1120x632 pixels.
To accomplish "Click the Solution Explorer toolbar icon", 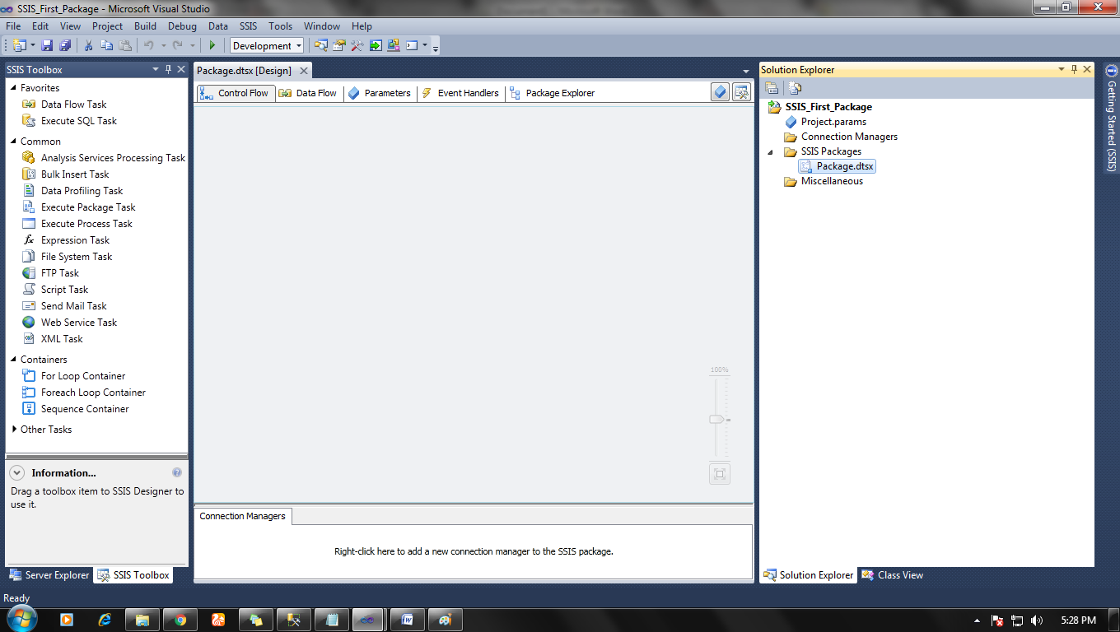I will click(x=320, y=45).
